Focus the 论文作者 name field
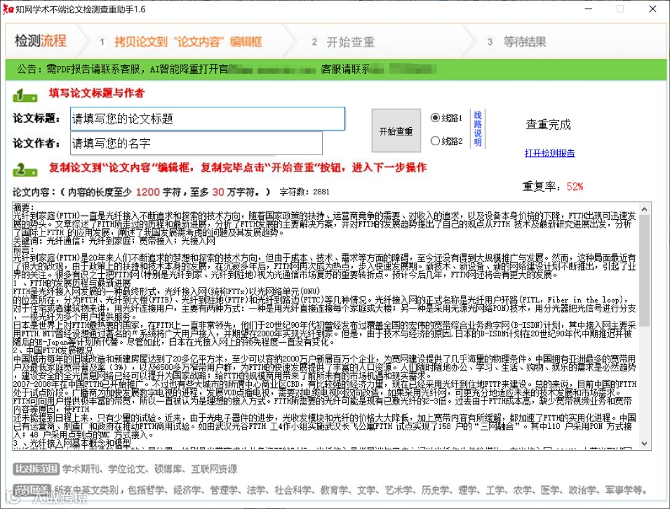The width and height of the screenshot is (670, 509). coord(197,143)
